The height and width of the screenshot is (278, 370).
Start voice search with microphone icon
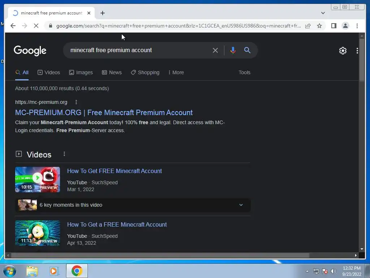[x=233, y=50]
